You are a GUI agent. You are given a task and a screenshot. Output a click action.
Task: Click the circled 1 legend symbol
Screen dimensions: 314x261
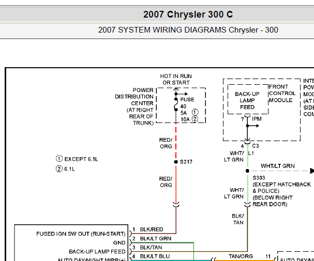pyautogui.click(x=59, y=159)
